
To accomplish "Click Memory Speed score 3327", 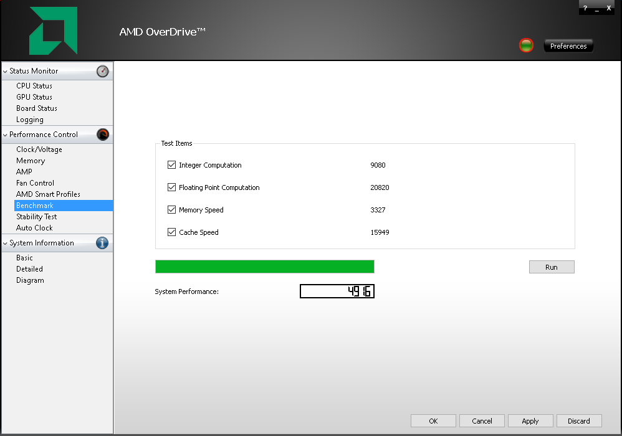I will 378,210.
